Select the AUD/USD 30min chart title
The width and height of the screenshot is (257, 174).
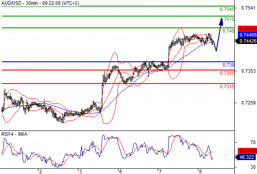pyautogui.click(x=41, y=3)
